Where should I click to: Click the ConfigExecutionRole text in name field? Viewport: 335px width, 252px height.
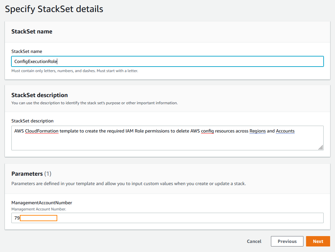[x=34, y=61]
